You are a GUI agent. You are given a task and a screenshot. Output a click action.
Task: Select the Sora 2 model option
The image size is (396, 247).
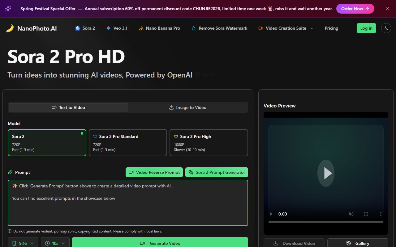[x=47, y=143]
